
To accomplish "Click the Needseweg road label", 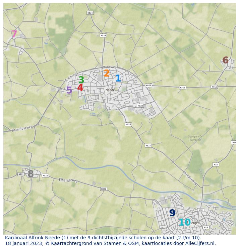I will [190, 179].
